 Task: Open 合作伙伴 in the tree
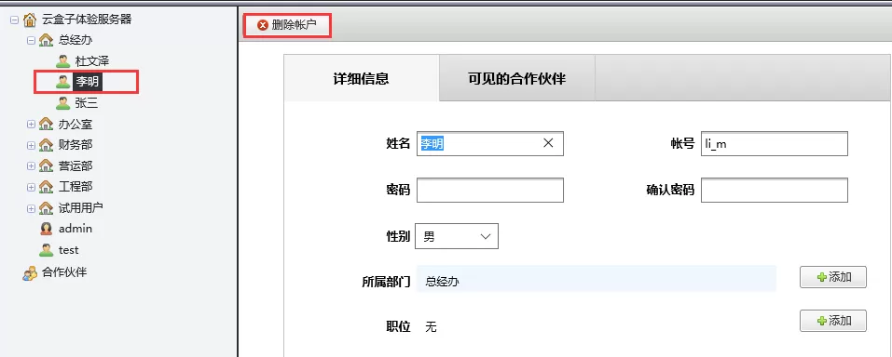pos(64,272)
